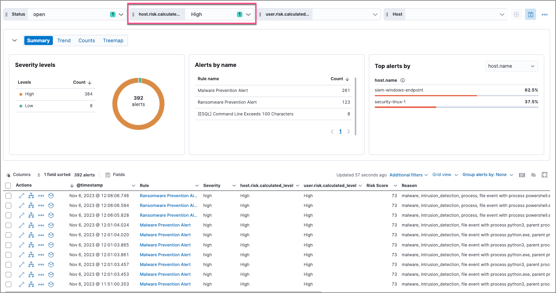
Task: Open keyboard shortcuts icon above the alerts grid
Action: click(522, 175)
